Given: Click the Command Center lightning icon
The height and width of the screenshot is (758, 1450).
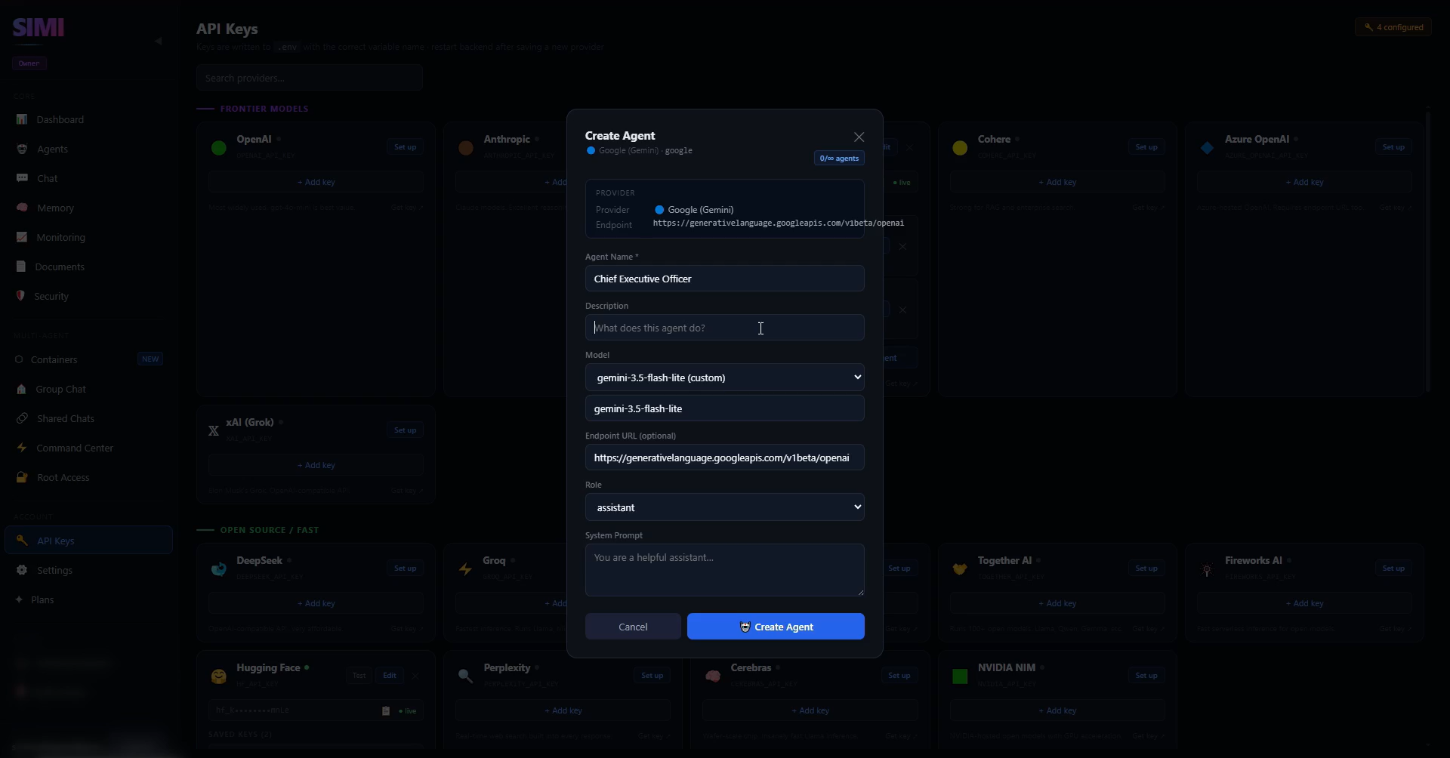Looking at the screenshot, I should pos(22,448).
